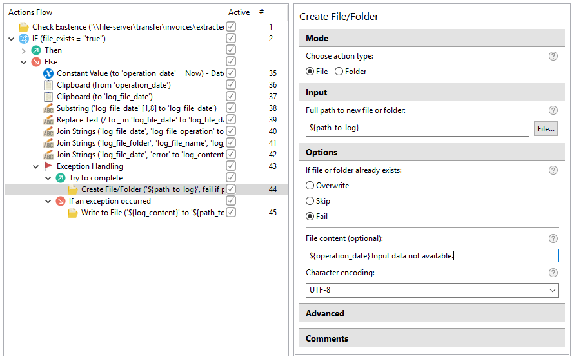The width and height of the screenshot is (574, 359).
Task: Toggle Active checkbox for IF file_exists row
Action: pyautogui.click(x=231, y=39)
